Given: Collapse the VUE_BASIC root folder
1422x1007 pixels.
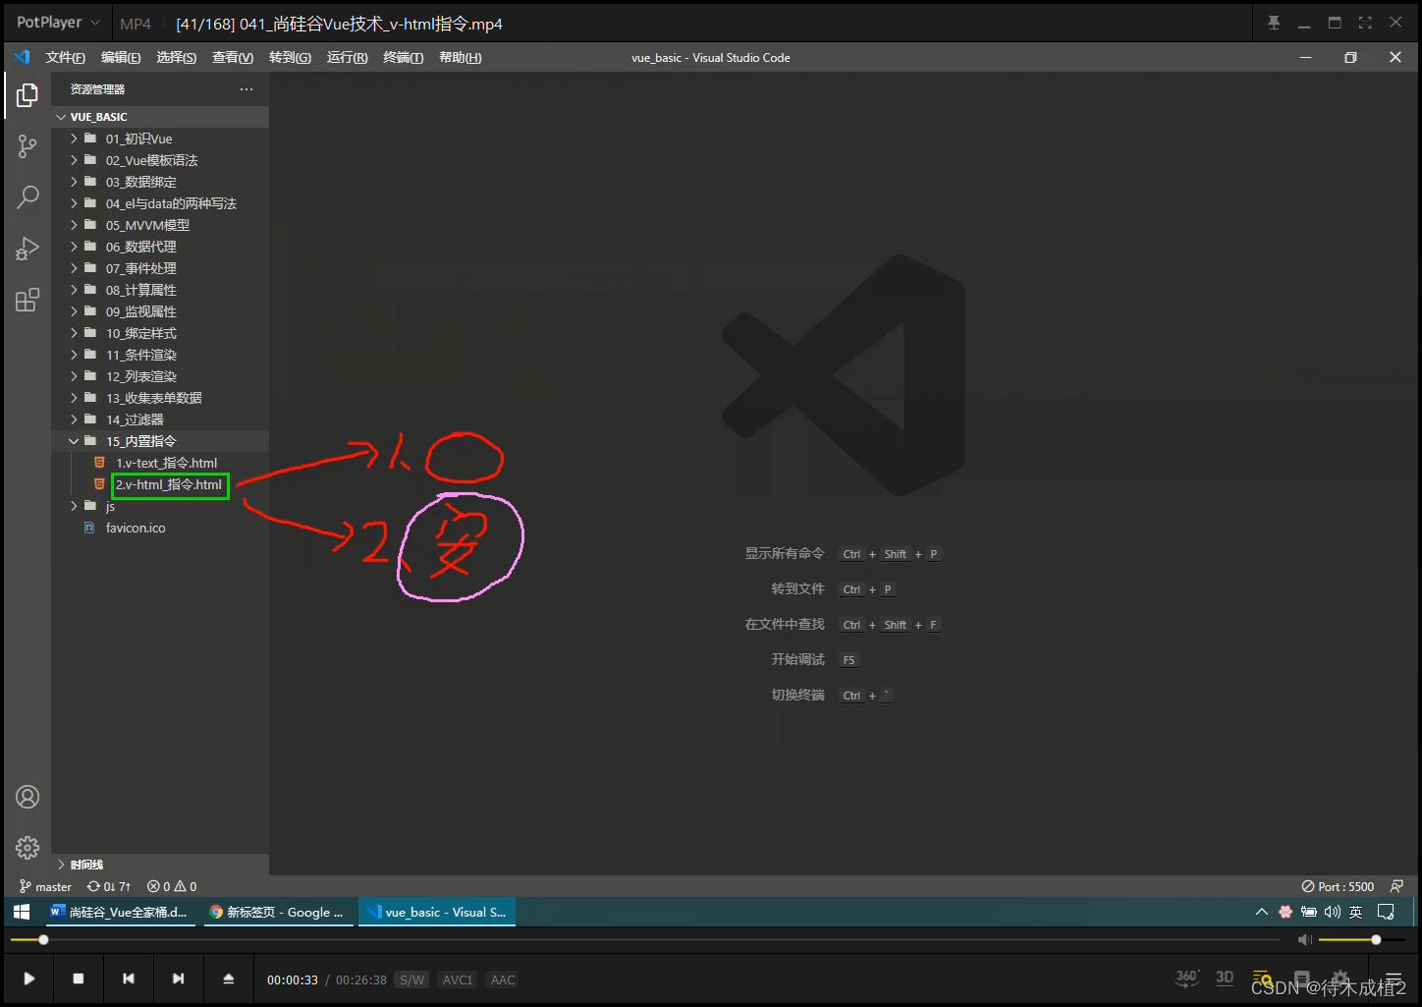Looking at the screenshot, I should click(160, 117).
